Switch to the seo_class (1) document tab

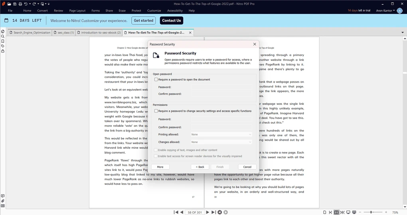pos(63,33)
